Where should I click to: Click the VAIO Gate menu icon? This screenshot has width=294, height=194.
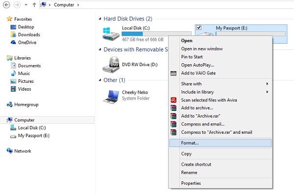[173, 73]
